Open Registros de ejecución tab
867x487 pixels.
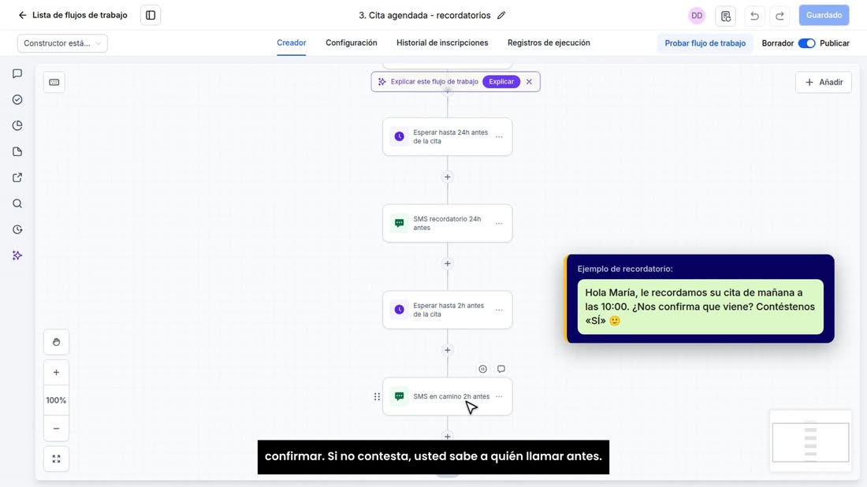(549, 43)
